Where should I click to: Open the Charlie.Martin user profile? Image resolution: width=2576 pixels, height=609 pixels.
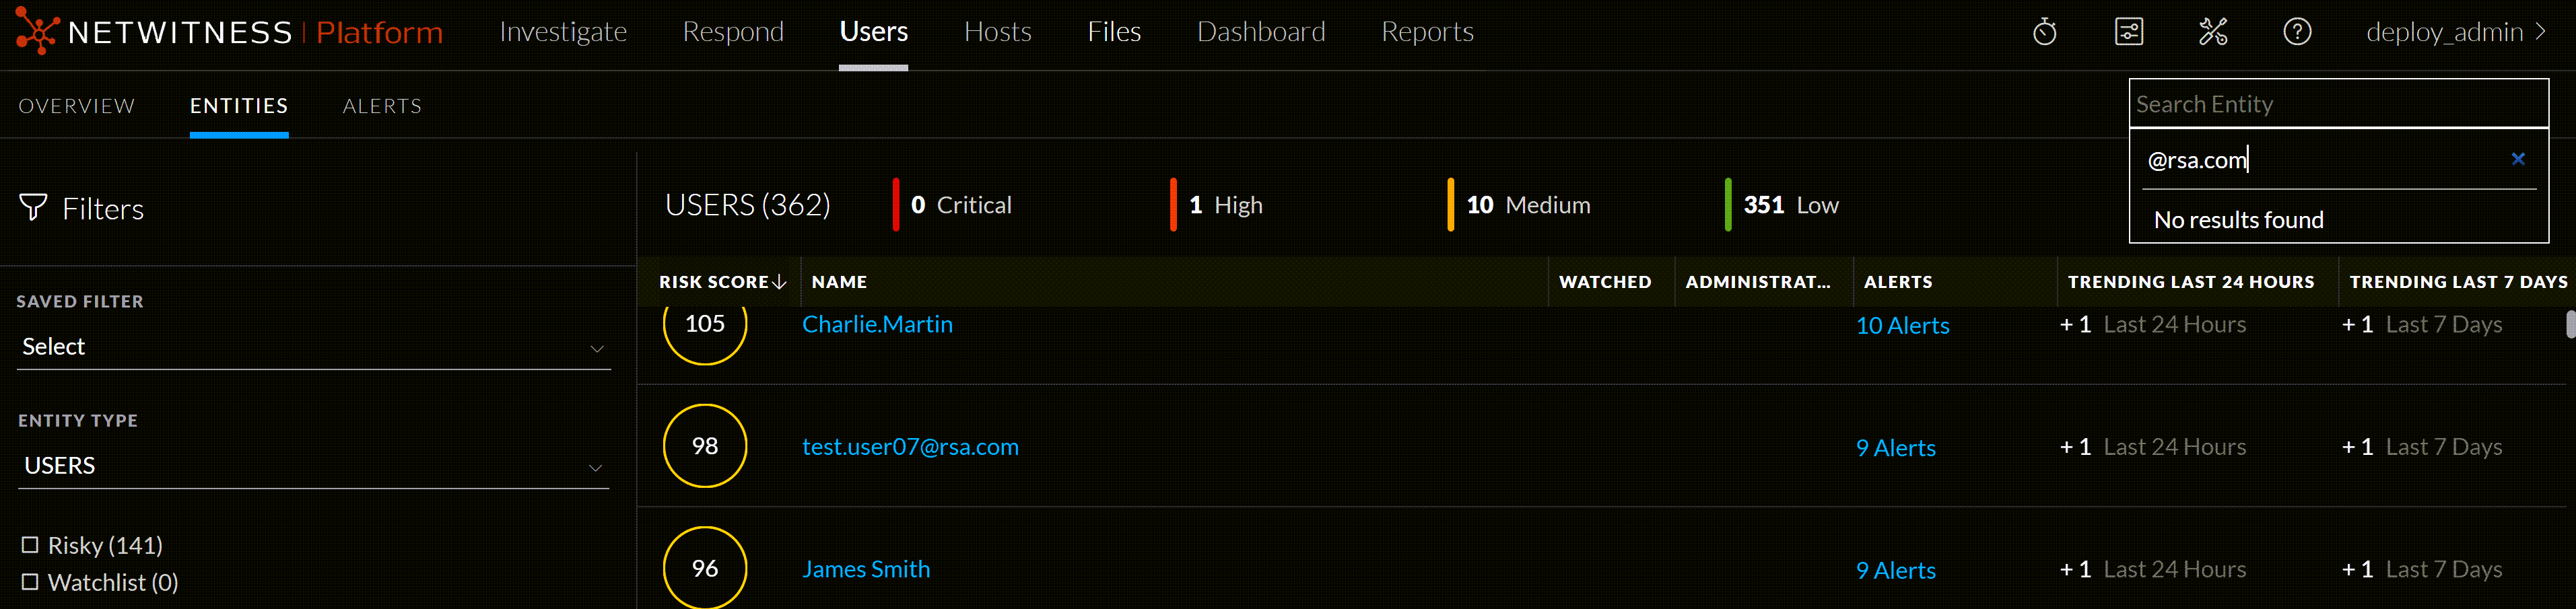877,324
